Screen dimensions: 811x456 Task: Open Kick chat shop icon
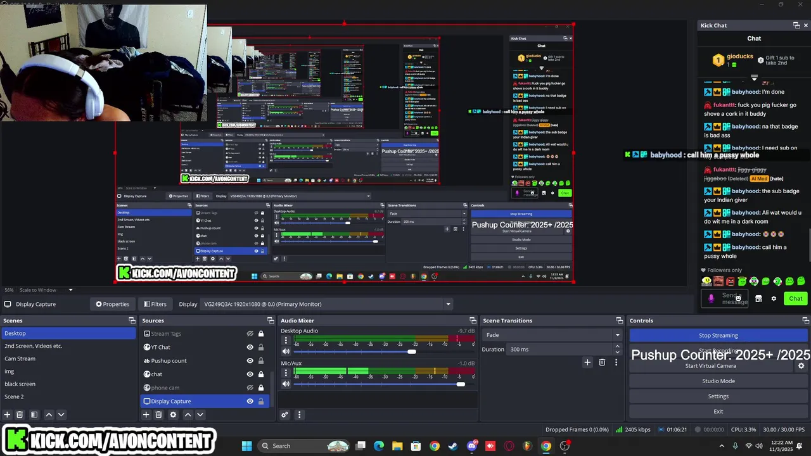[x=758, y=298]
